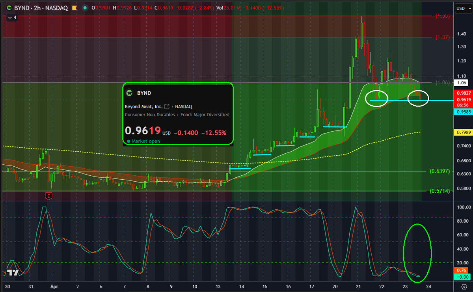473x292 pixels.
Task: Click the 0.7400 tick on price axis
Action: [x=464, y=146]
